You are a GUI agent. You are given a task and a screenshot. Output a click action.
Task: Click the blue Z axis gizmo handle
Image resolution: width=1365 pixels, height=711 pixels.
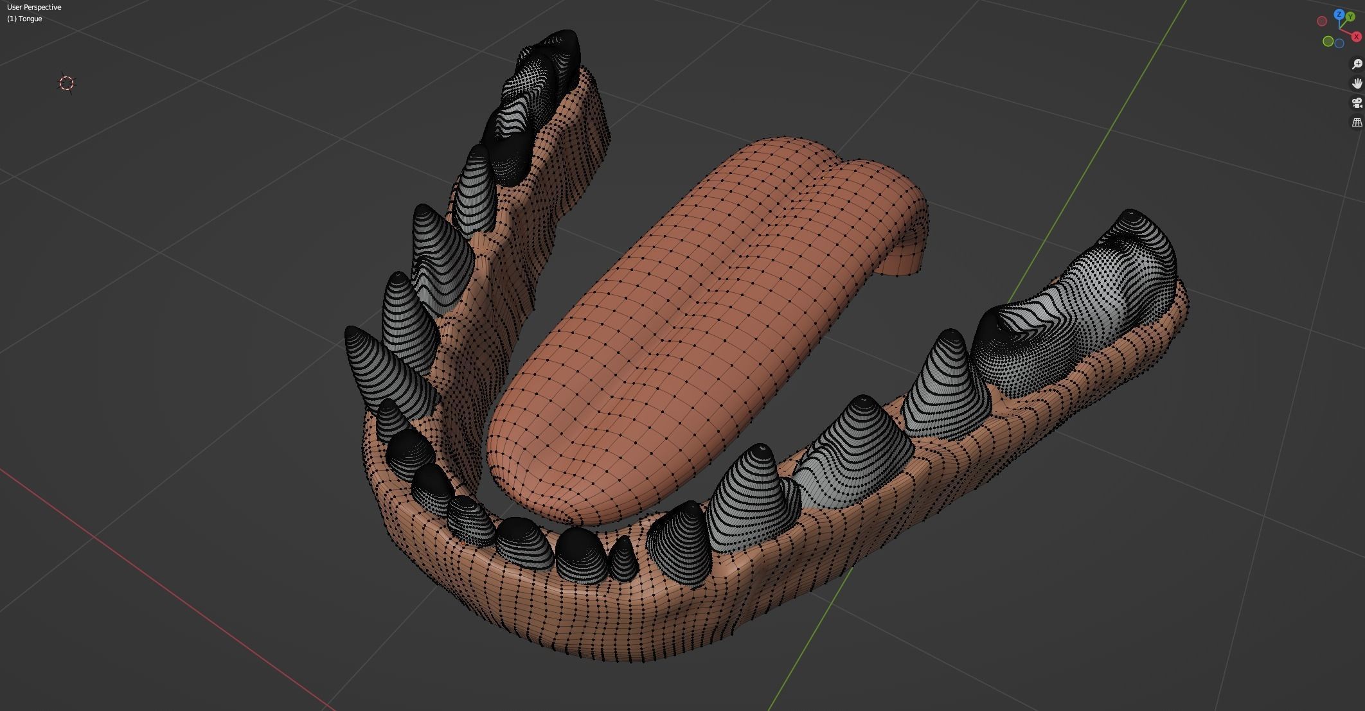click(1339, 14)
